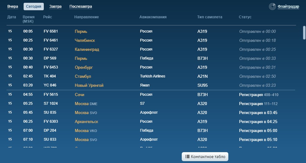Viewport: 306px width, 163px height.
Task: Select flight number S7 1024
Action: 51,103
